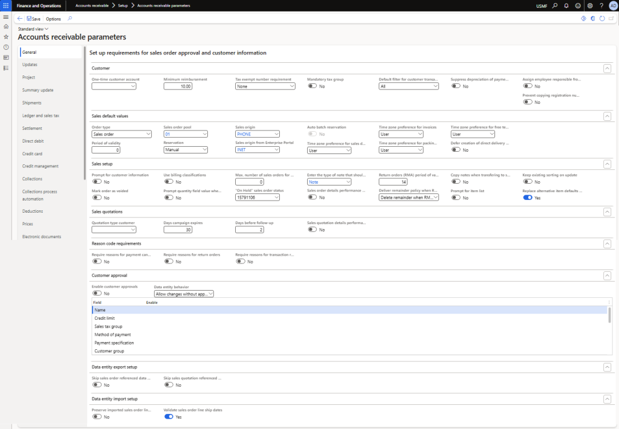Click the Home icon in sidebar
The width and height of the screenshot is (619, 429).
(x=6, y=27)
